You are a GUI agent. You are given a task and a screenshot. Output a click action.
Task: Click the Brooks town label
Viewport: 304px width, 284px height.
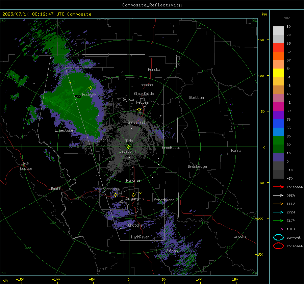click(x=240, y=236)
